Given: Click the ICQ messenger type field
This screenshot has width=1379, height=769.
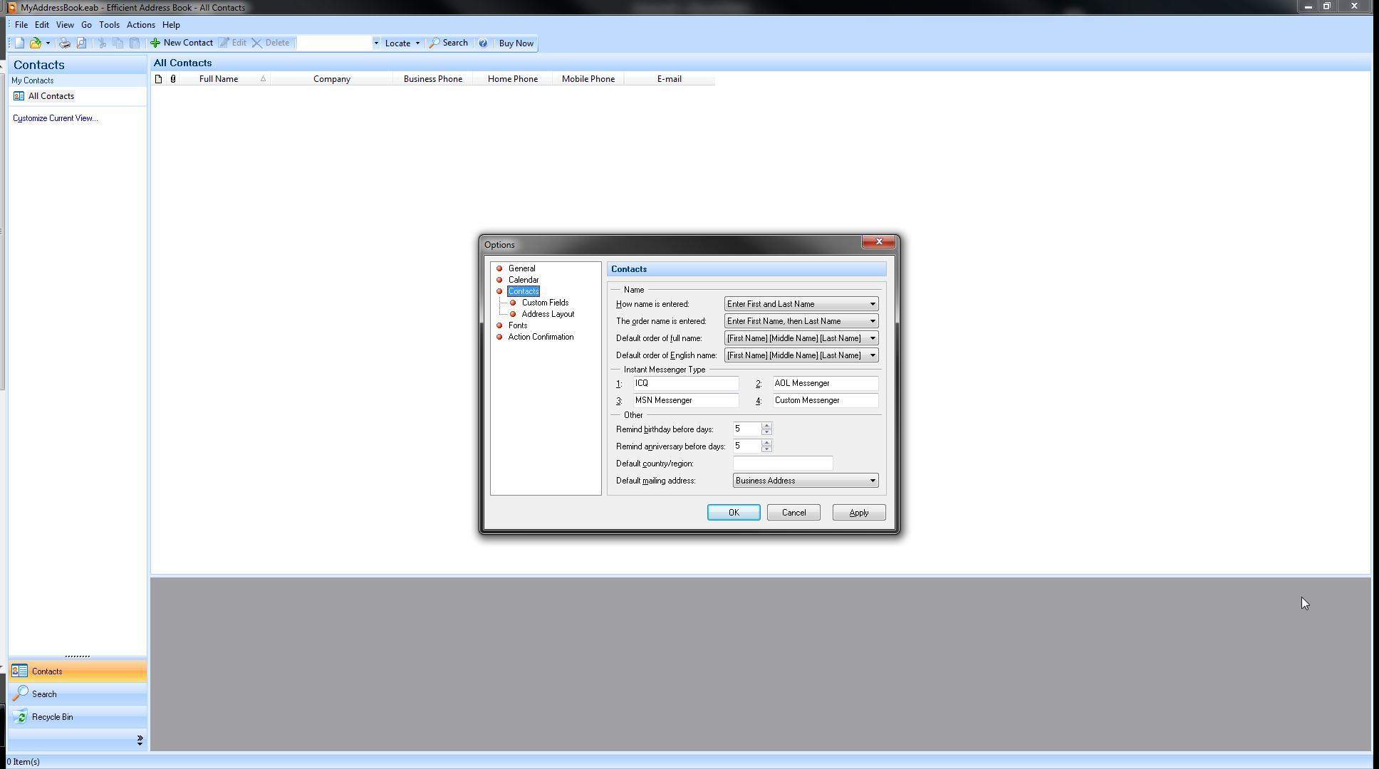Looking at the screenshot, I should [685, 383].
